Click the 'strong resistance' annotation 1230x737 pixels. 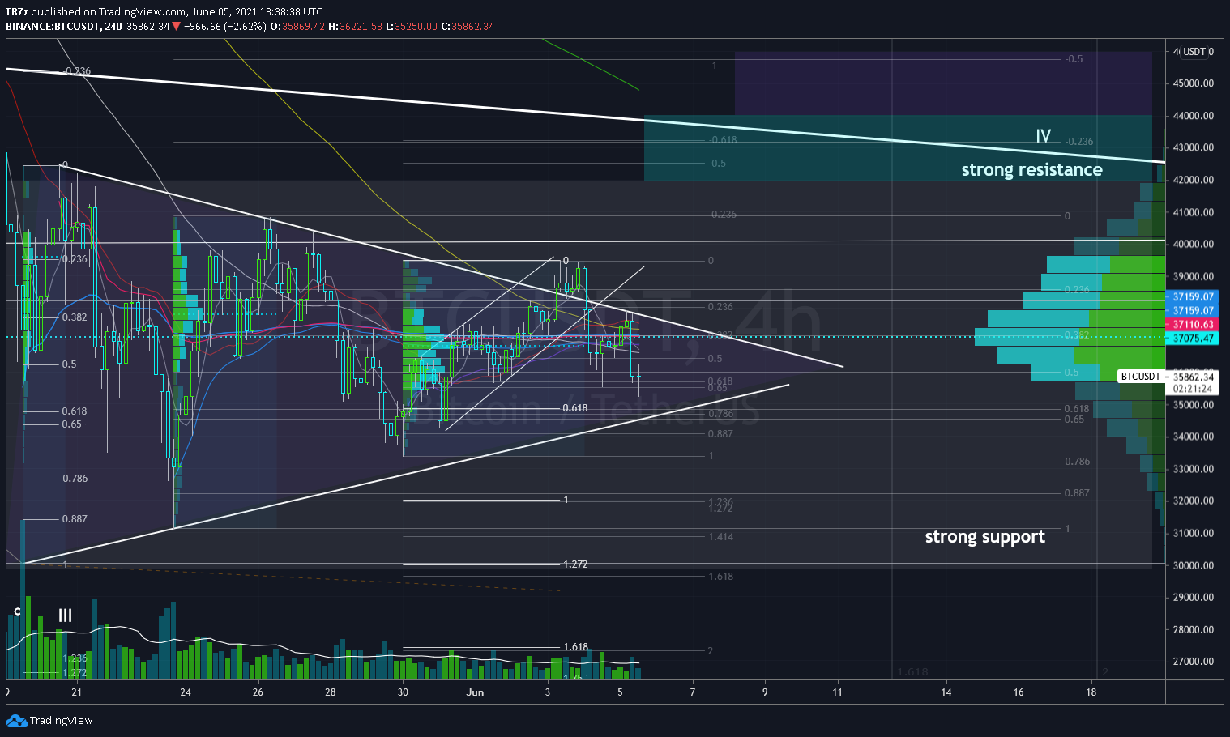1031,169
